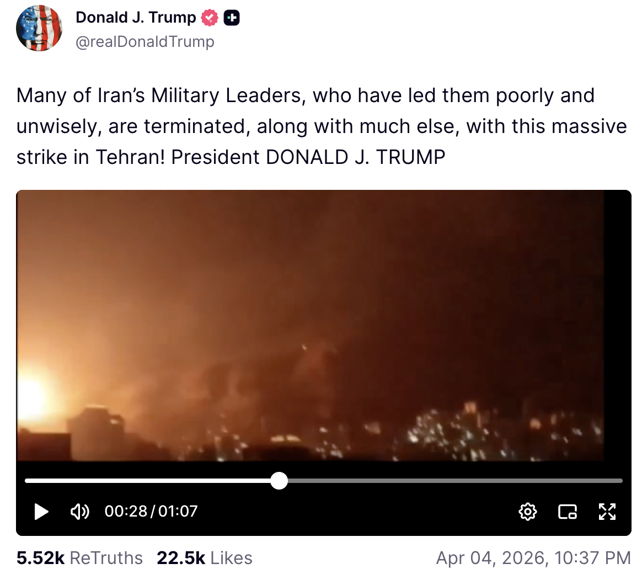The width and height of the screenshot is (642, 574).
Task: Seek to the start of the video bar
Action: (27, 481)
